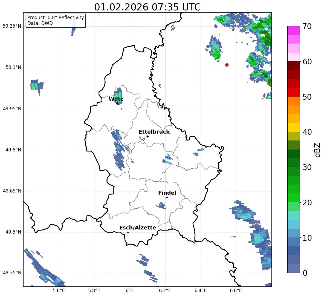Click the 49.5°N latitude tick label
The width and height of the screenshot is (324, 296).
(13, 232)
